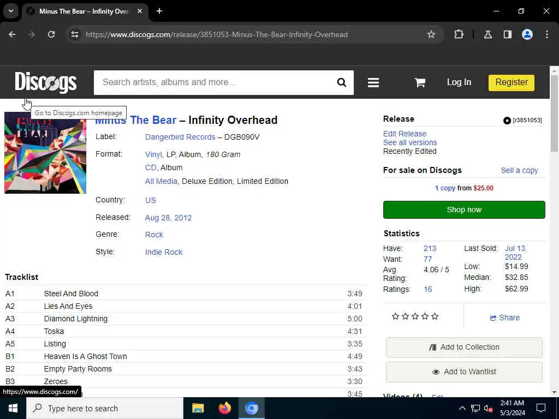The image size is (559, 419).
Task: Open Firefox from the taskbar
Action: [x=224, y=408]
